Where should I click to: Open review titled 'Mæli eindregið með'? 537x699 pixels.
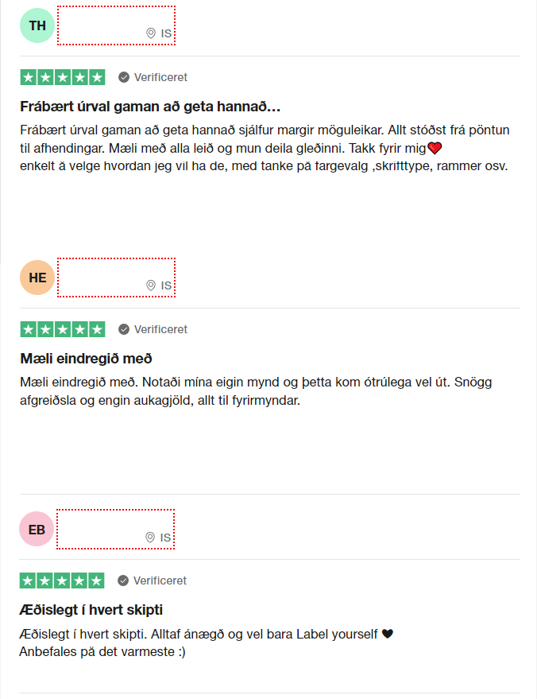(86, 359)
